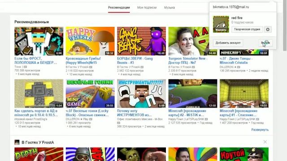Screen dimensions: 287x161
Task: Click the Выйти sign-out button
Action: pyautogui.click(x=265, y=43)
